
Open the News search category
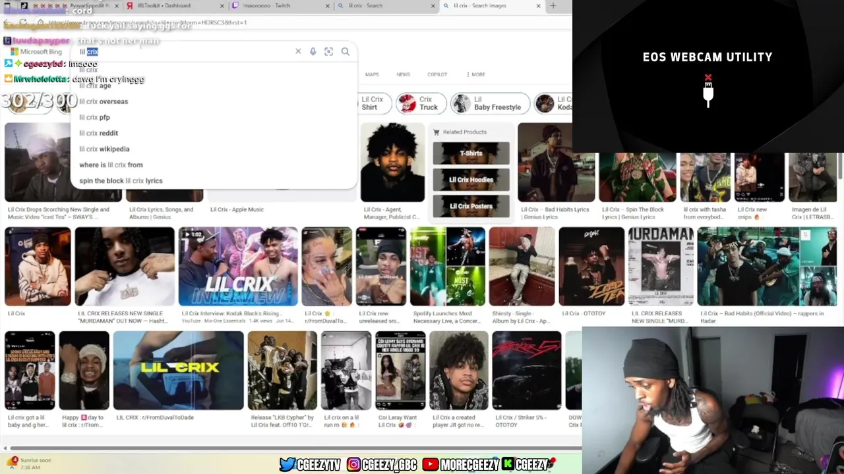[x=403, y=74]
